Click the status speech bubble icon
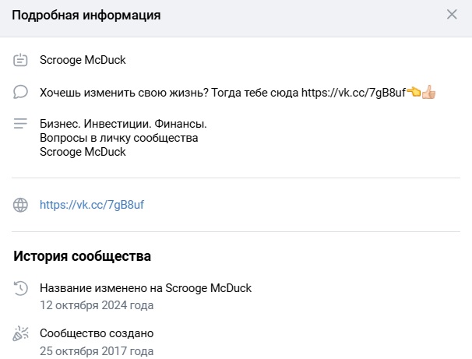 (21, 93)
